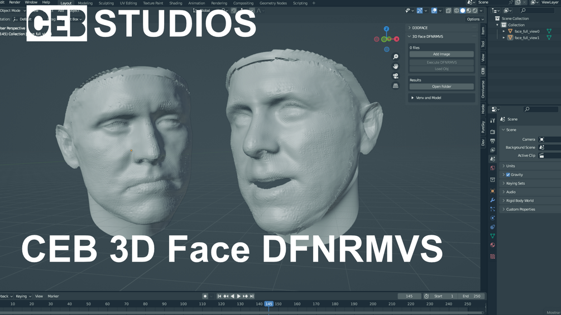Viewport: 561px width, 315px height.
Task: Open the Modifiers wrench tab icon
Action: [493, 200]
